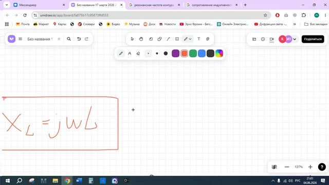
Task: Open the version history clock
Action: [263, 39]
